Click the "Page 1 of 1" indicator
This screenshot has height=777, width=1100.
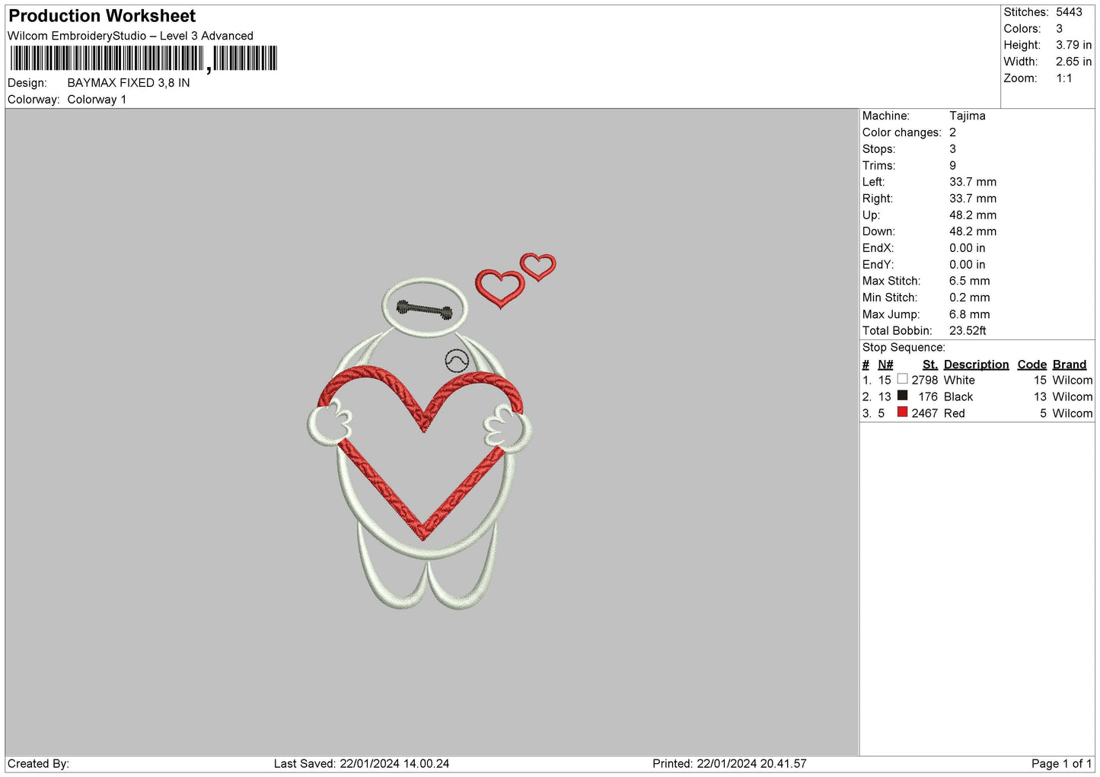tap(1062, 764)
